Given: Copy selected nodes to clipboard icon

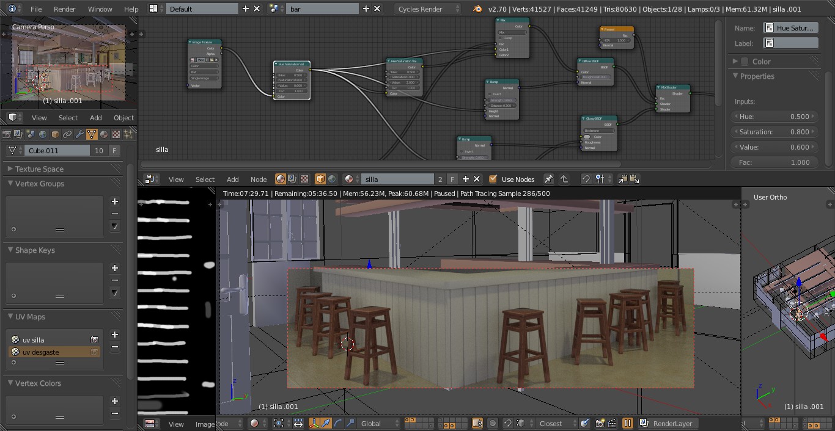Looking at the screenshot, I should tap(623, 179).
